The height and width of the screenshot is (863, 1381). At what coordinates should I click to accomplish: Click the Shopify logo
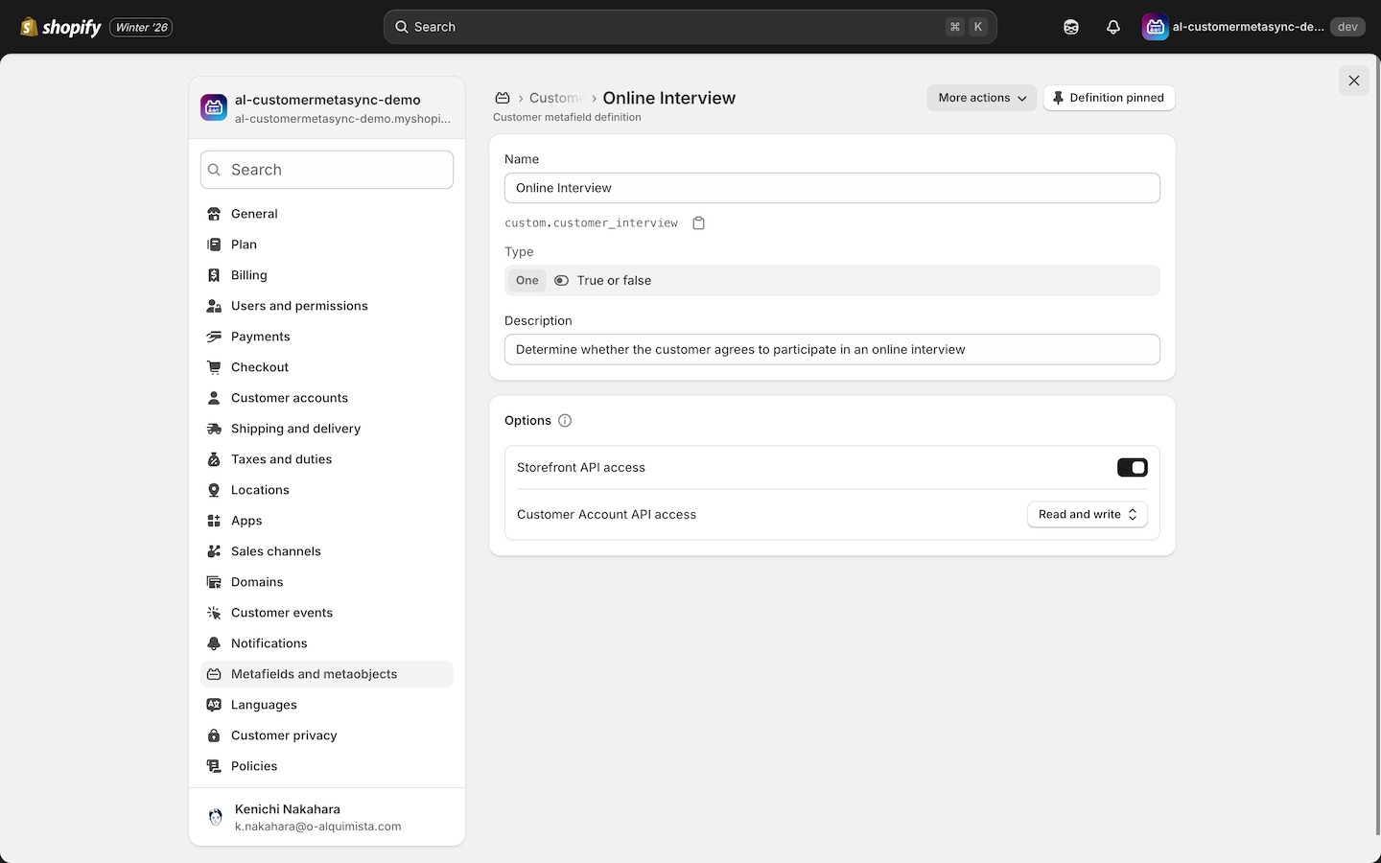(61, 27)
